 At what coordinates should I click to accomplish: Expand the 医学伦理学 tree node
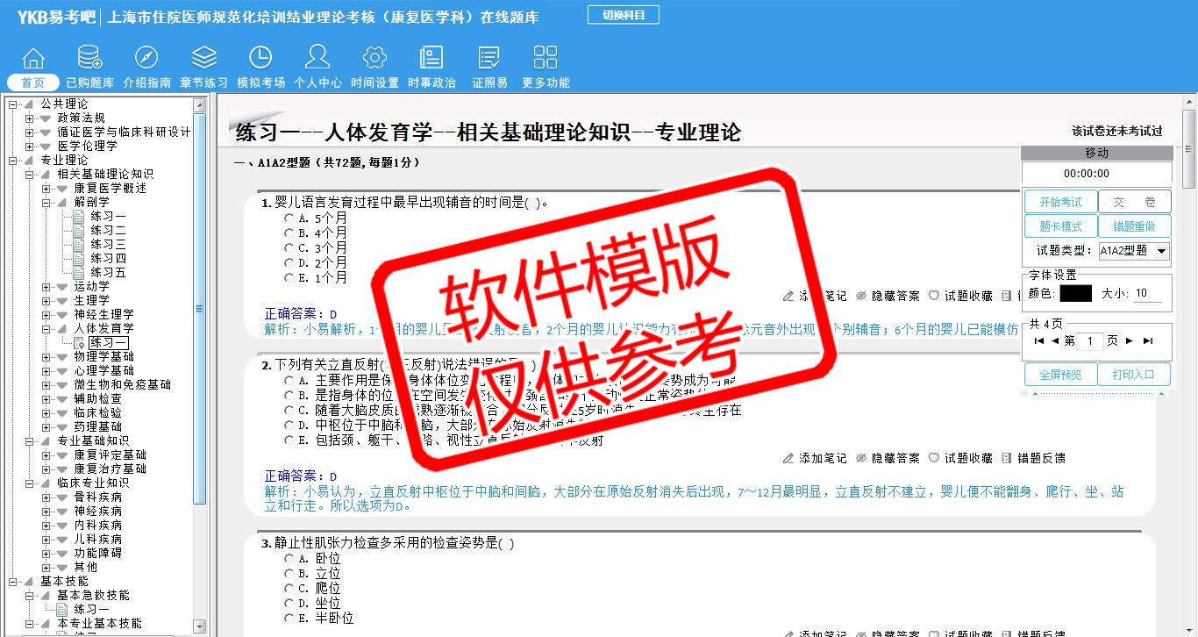click(29, 147)
